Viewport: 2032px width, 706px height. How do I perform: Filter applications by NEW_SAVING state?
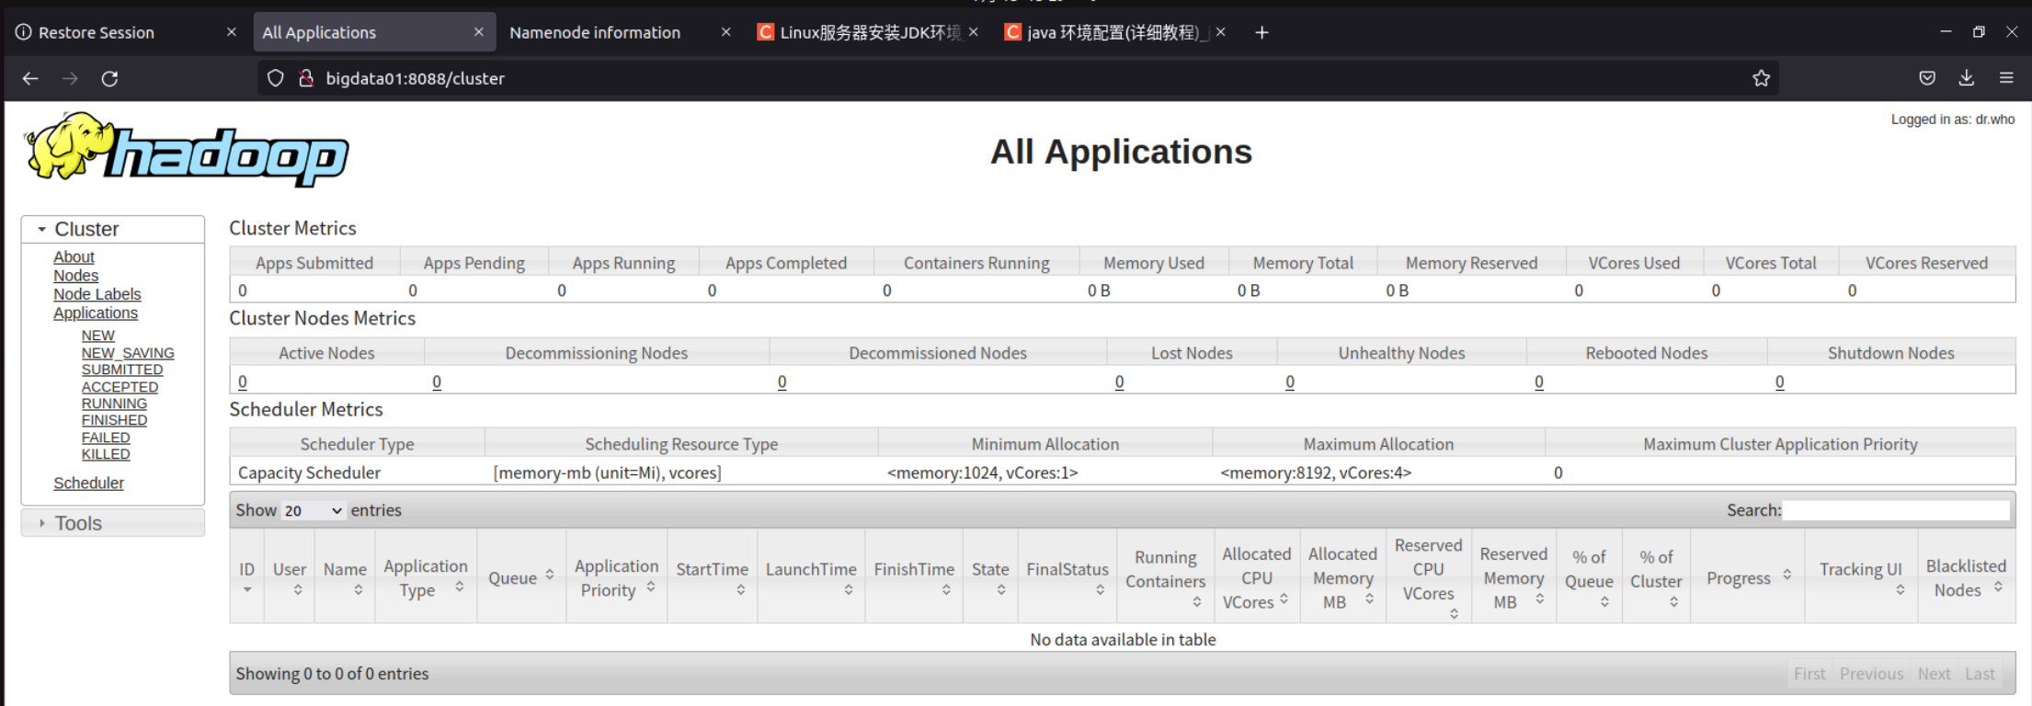(128, 353)
